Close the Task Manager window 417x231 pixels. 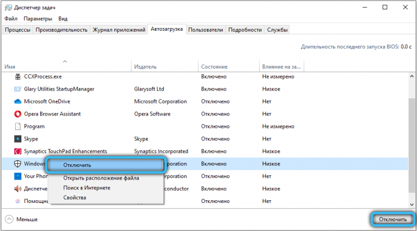pos(406,7)
